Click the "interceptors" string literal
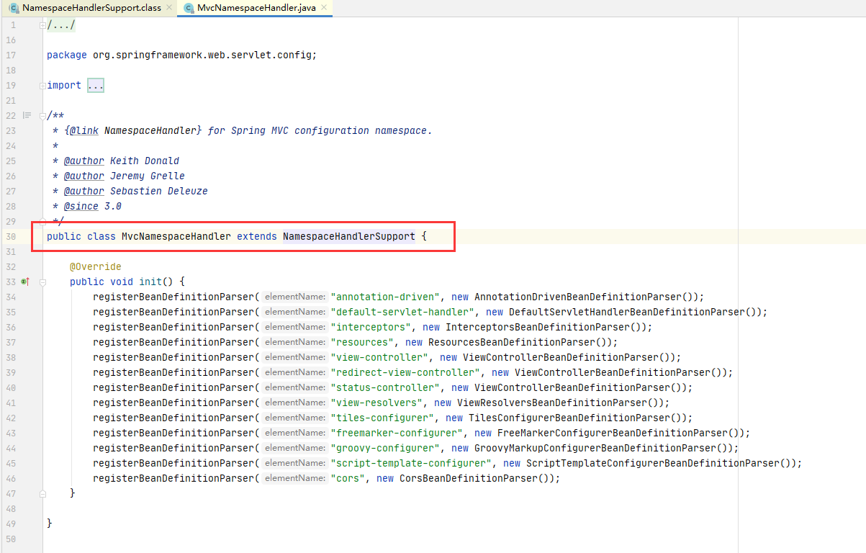The image size is (866, 553). [x=371, y=327]
